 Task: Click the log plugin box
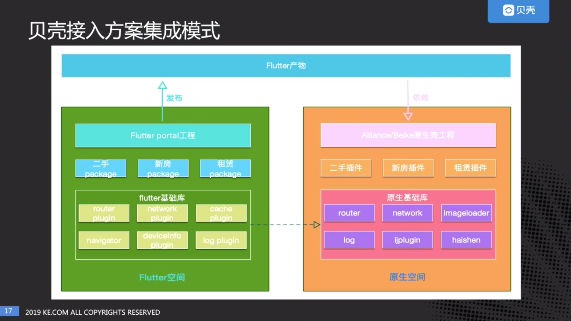pyautogui.click(x=221, y=240)
